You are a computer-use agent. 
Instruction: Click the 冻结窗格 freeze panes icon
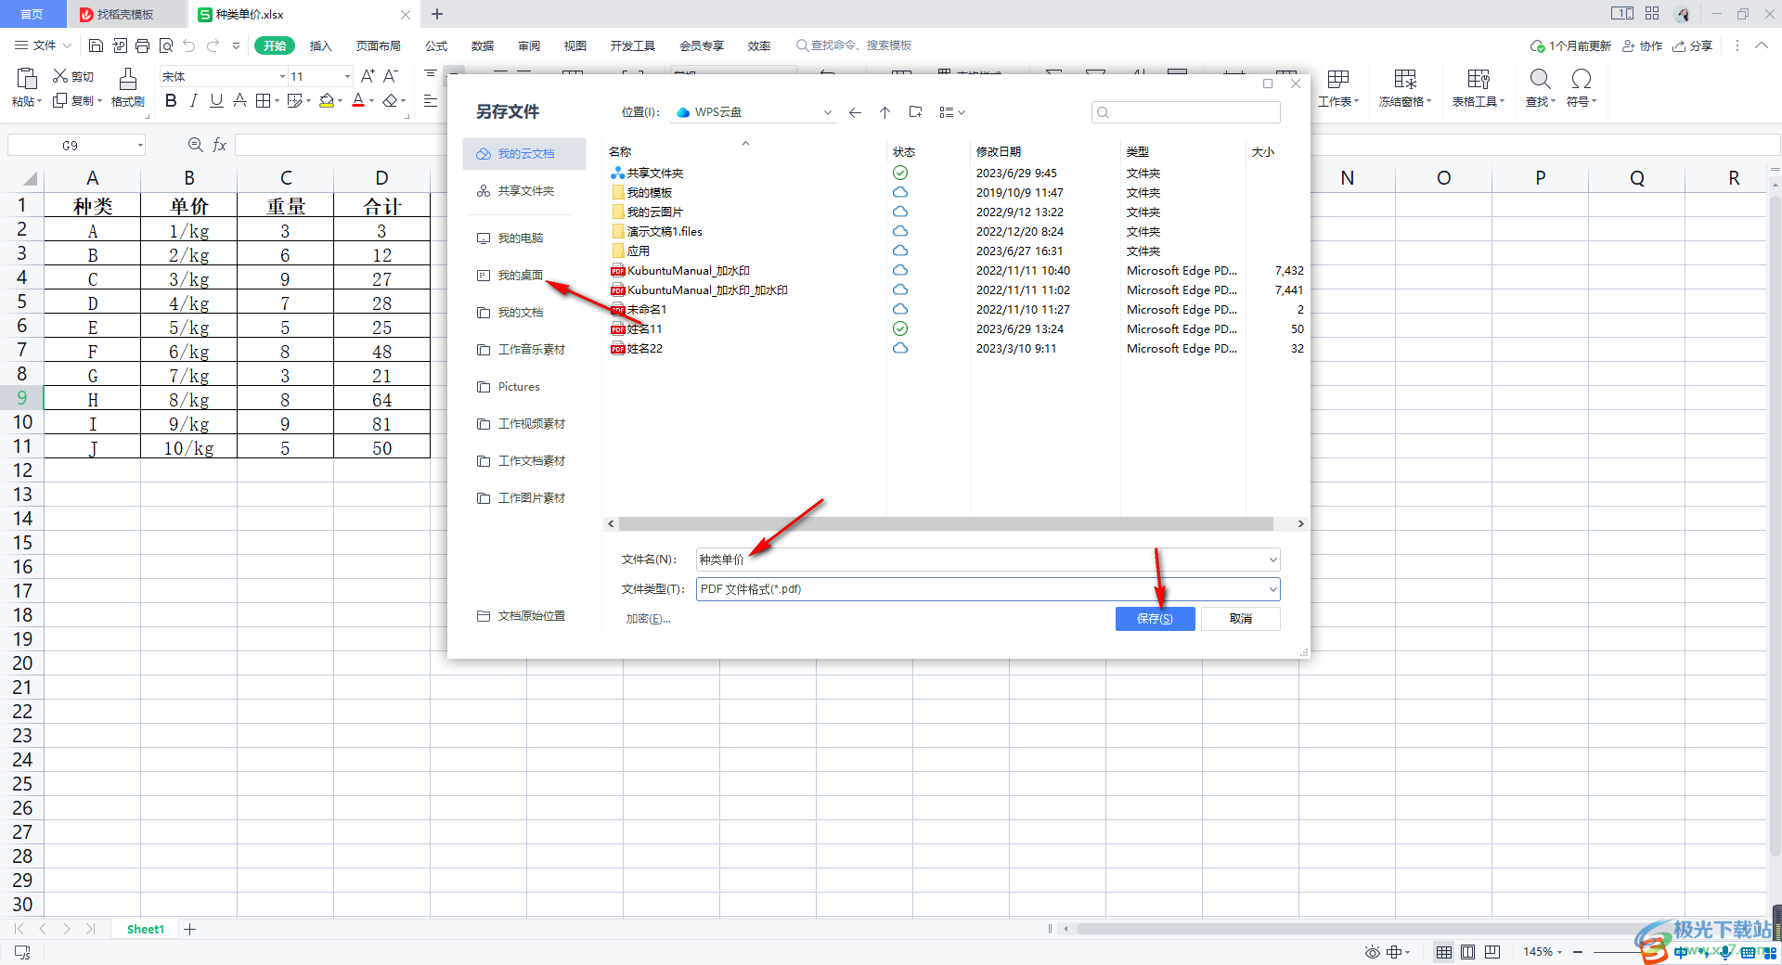click(1405, 79)
